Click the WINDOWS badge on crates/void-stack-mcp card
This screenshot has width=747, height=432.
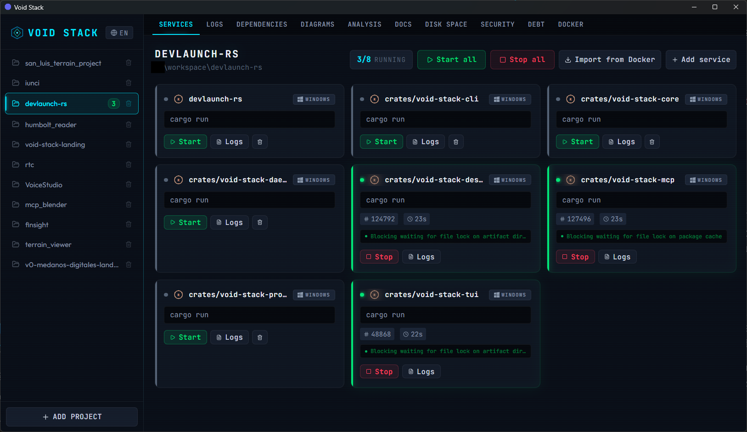tap(706, 180)
